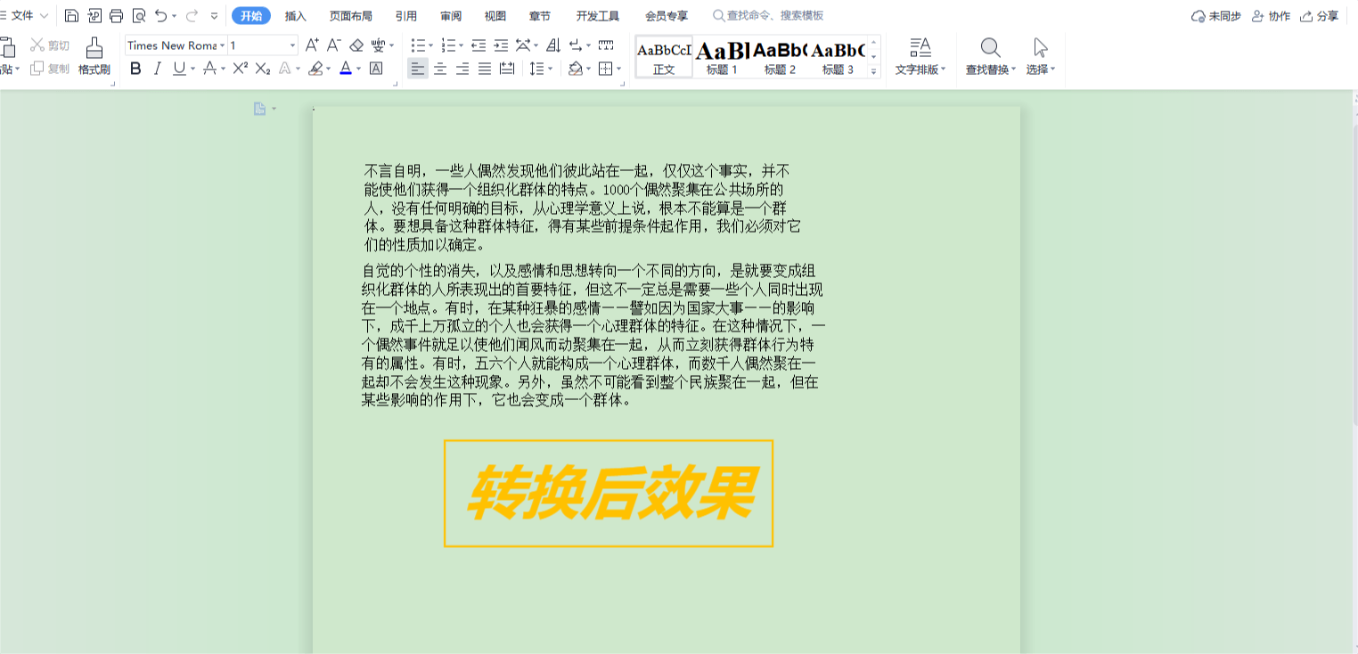The height and width of the screenshot is (654, 1358).
Task: Switch to the 开发工具 tab
Action: 598,16
